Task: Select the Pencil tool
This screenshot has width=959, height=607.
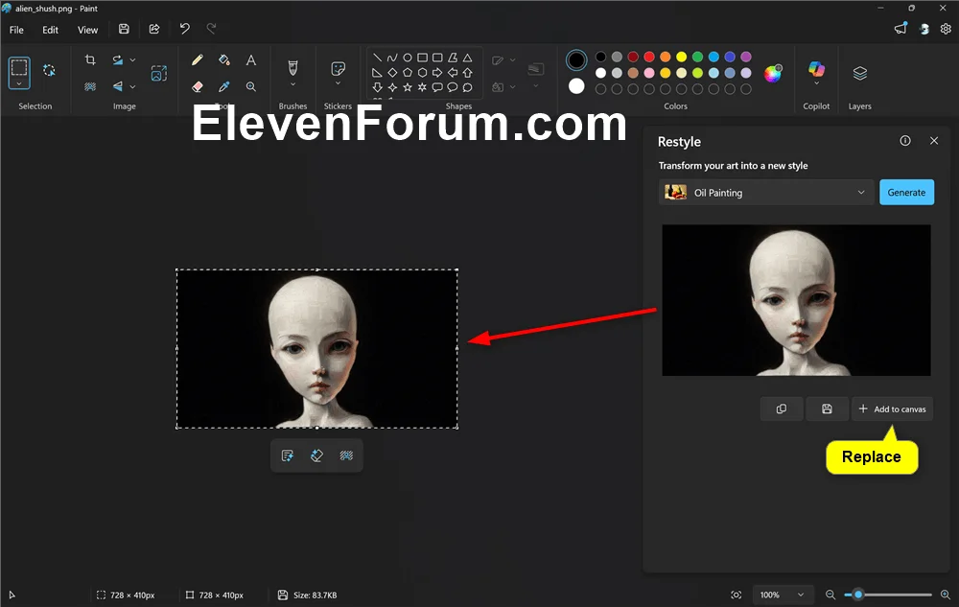Action: (x=197, y=59)
